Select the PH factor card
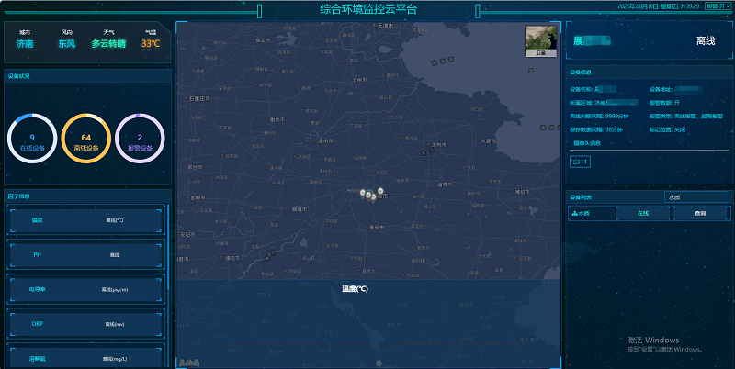Screen dimensions: 735x369 (x=85, y=254)
